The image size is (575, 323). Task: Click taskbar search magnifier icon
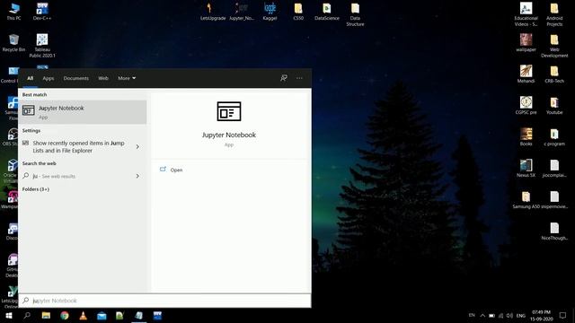coord(27,315)
